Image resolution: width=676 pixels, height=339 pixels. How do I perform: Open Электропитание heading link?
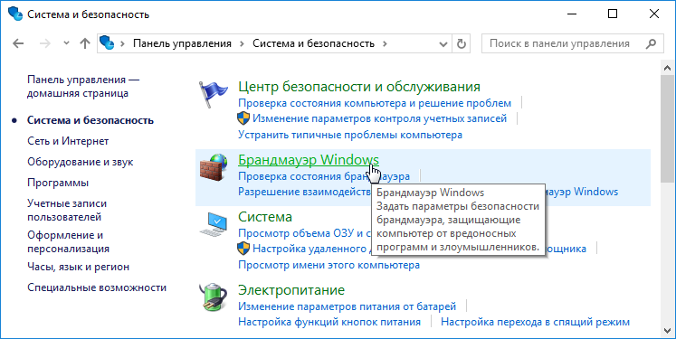[291, 290]
